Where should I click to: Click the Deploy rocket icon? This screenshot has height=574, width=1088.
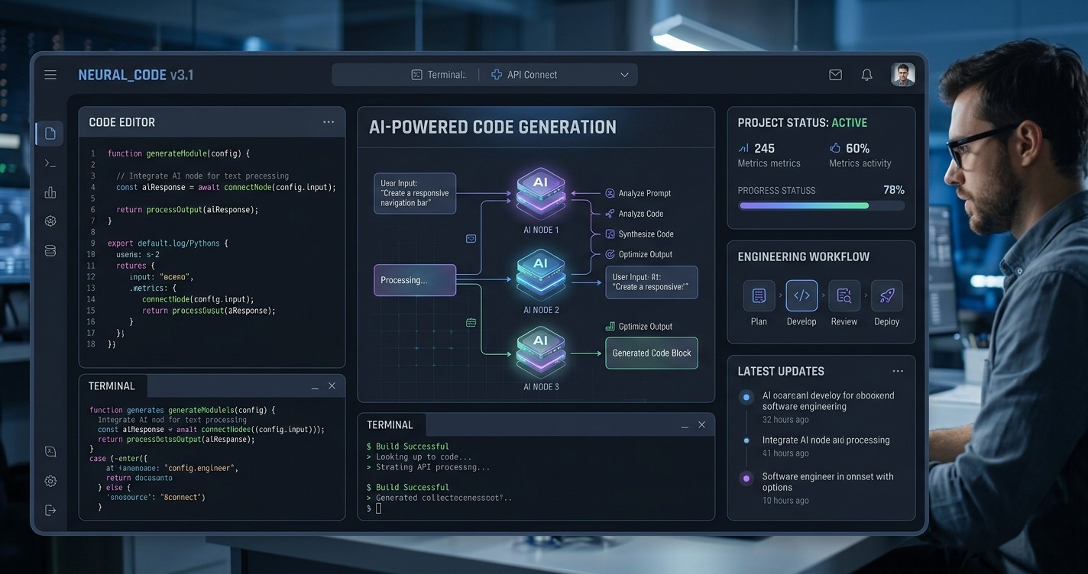(887, 295)
